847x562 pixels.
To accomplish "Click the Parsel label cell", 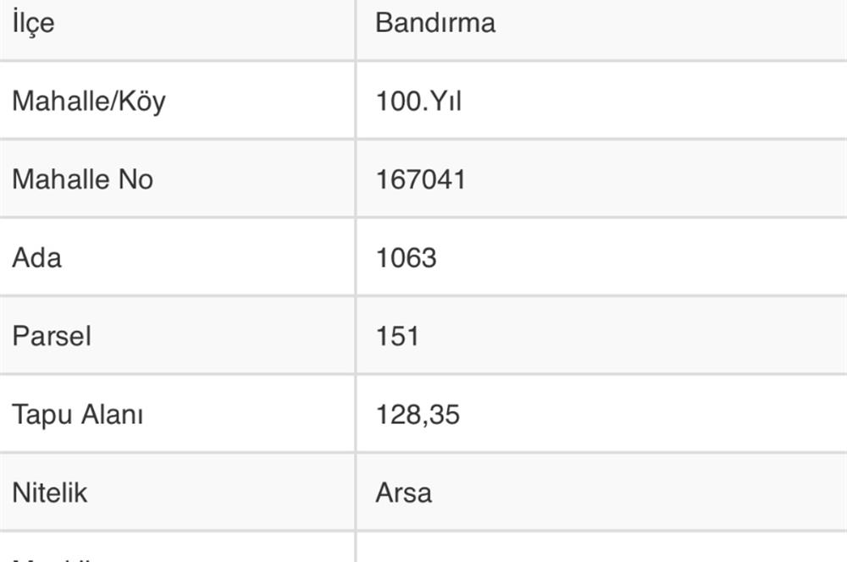I will click(177, 335).
